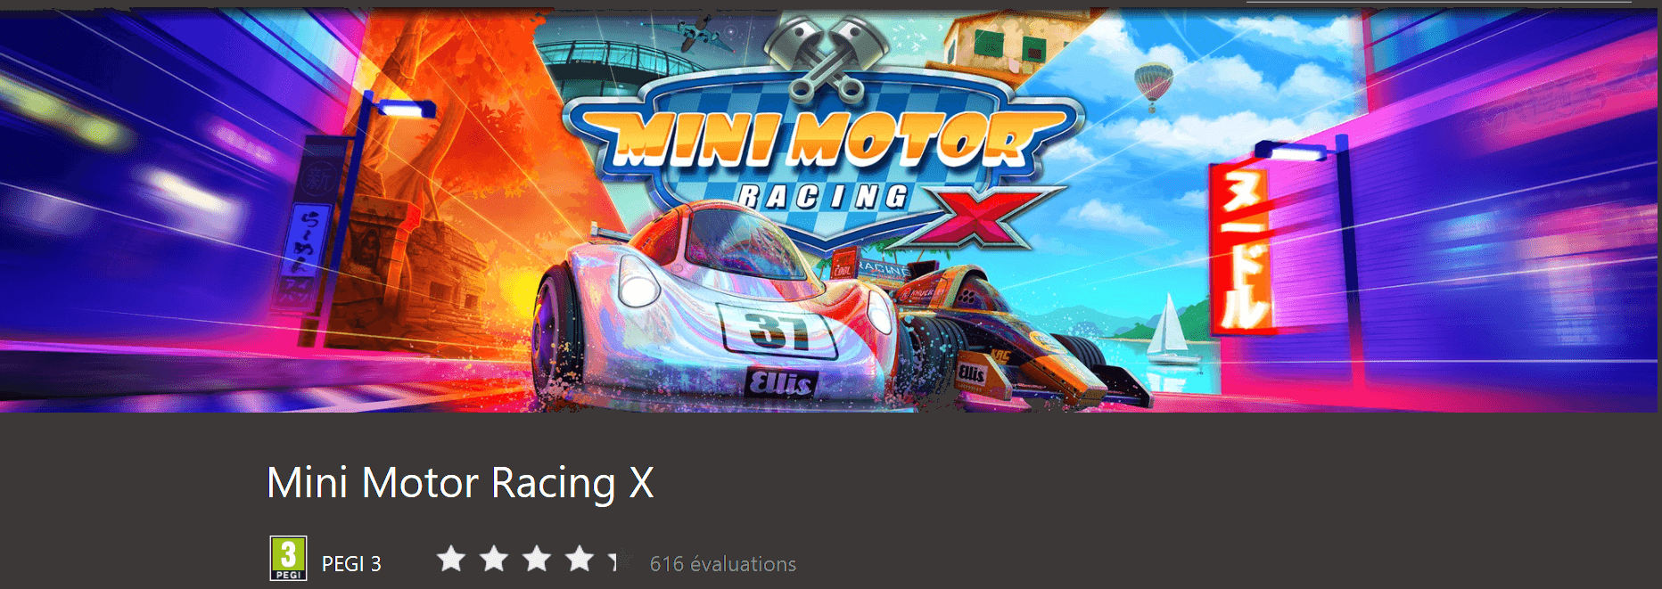This screenshot has width=1662, height=589.
Task: Click the white sailboat in banner
Action: click(x=1170, y=329)
